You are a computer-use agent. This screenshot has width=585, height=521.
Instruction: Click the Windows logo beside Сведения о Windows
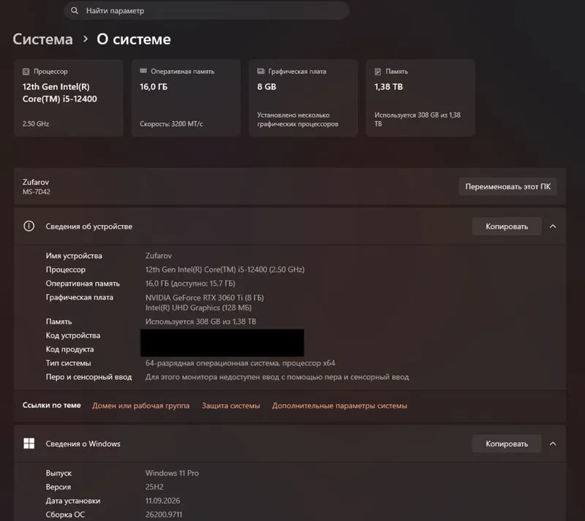point(29,444)
